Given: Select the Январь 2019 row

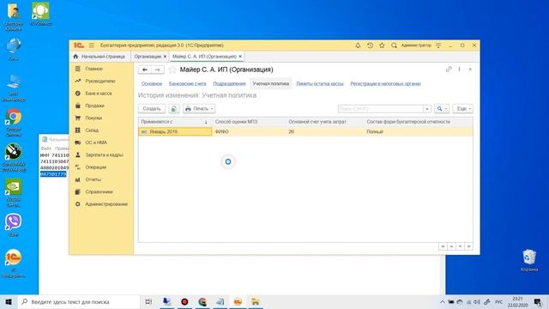Looking at the screenshot, I should pos(305,131).
